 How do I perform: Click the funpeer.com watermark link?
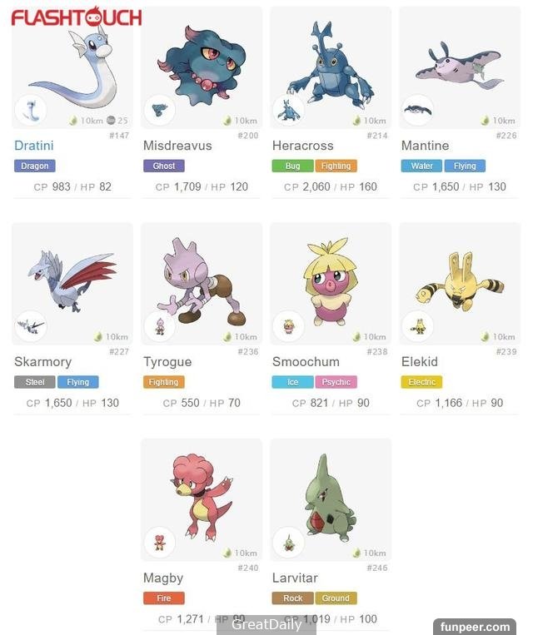[475, 627]
